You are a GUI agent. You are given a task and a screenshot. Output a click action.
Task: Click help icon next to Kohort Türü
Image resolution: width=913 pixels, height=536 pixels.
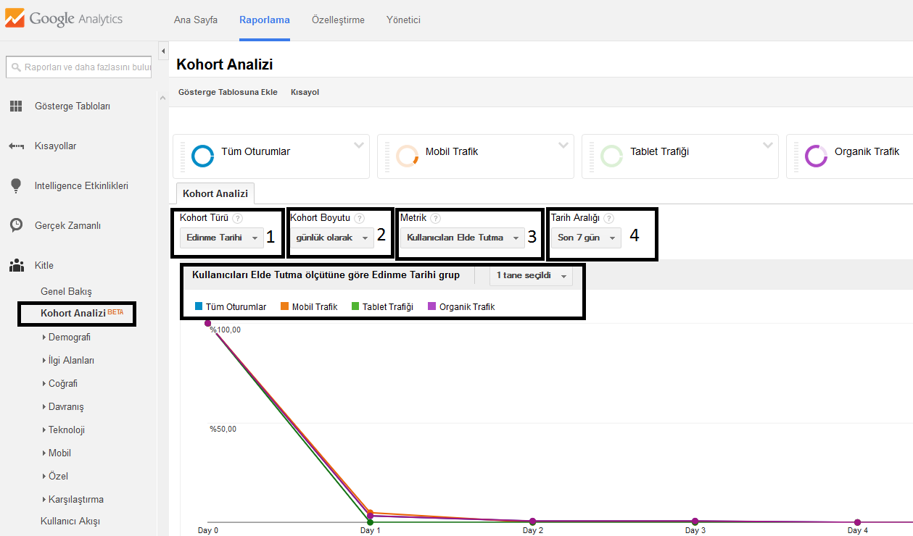(238, 218)
